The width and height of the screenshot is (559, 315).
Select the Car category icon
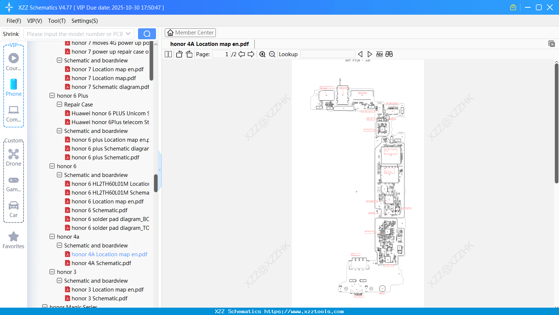pos(14,209)
